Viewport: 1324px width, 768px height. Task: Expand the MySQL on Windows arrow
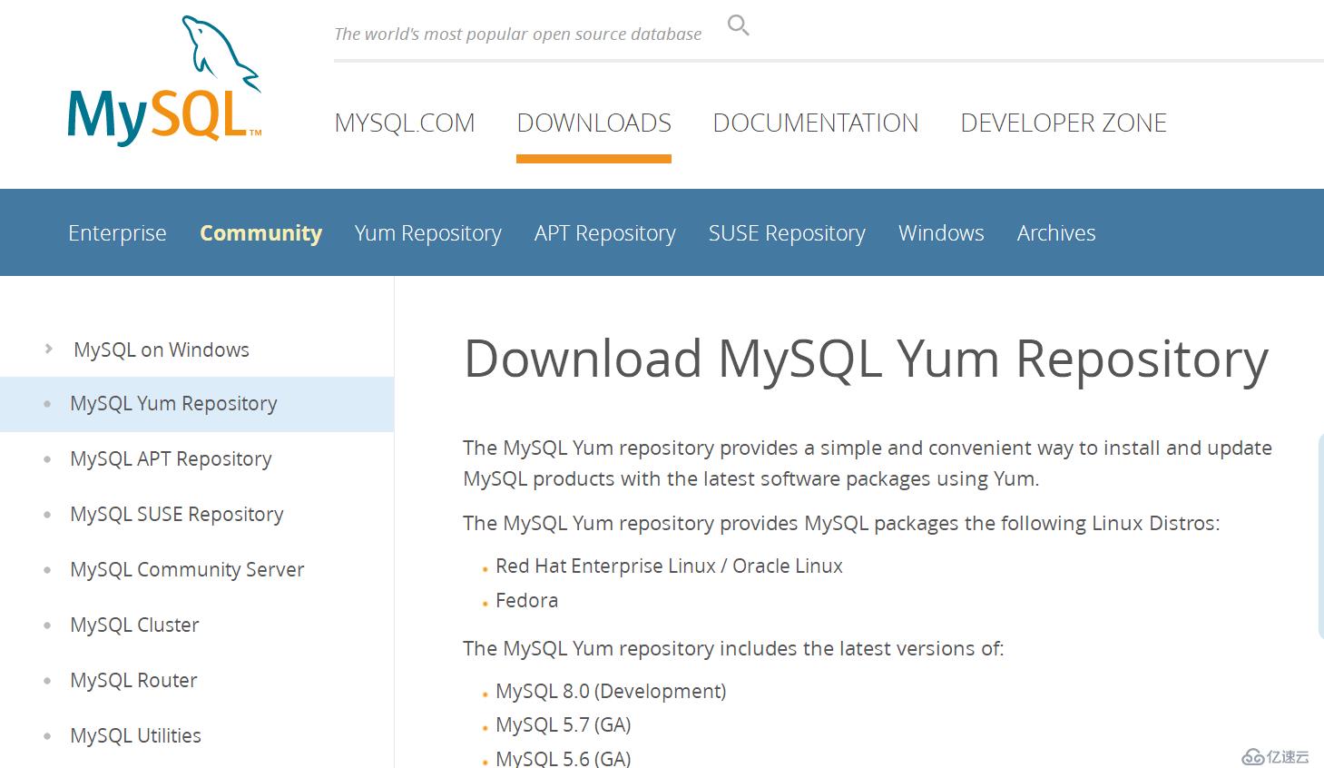(48, 349)
